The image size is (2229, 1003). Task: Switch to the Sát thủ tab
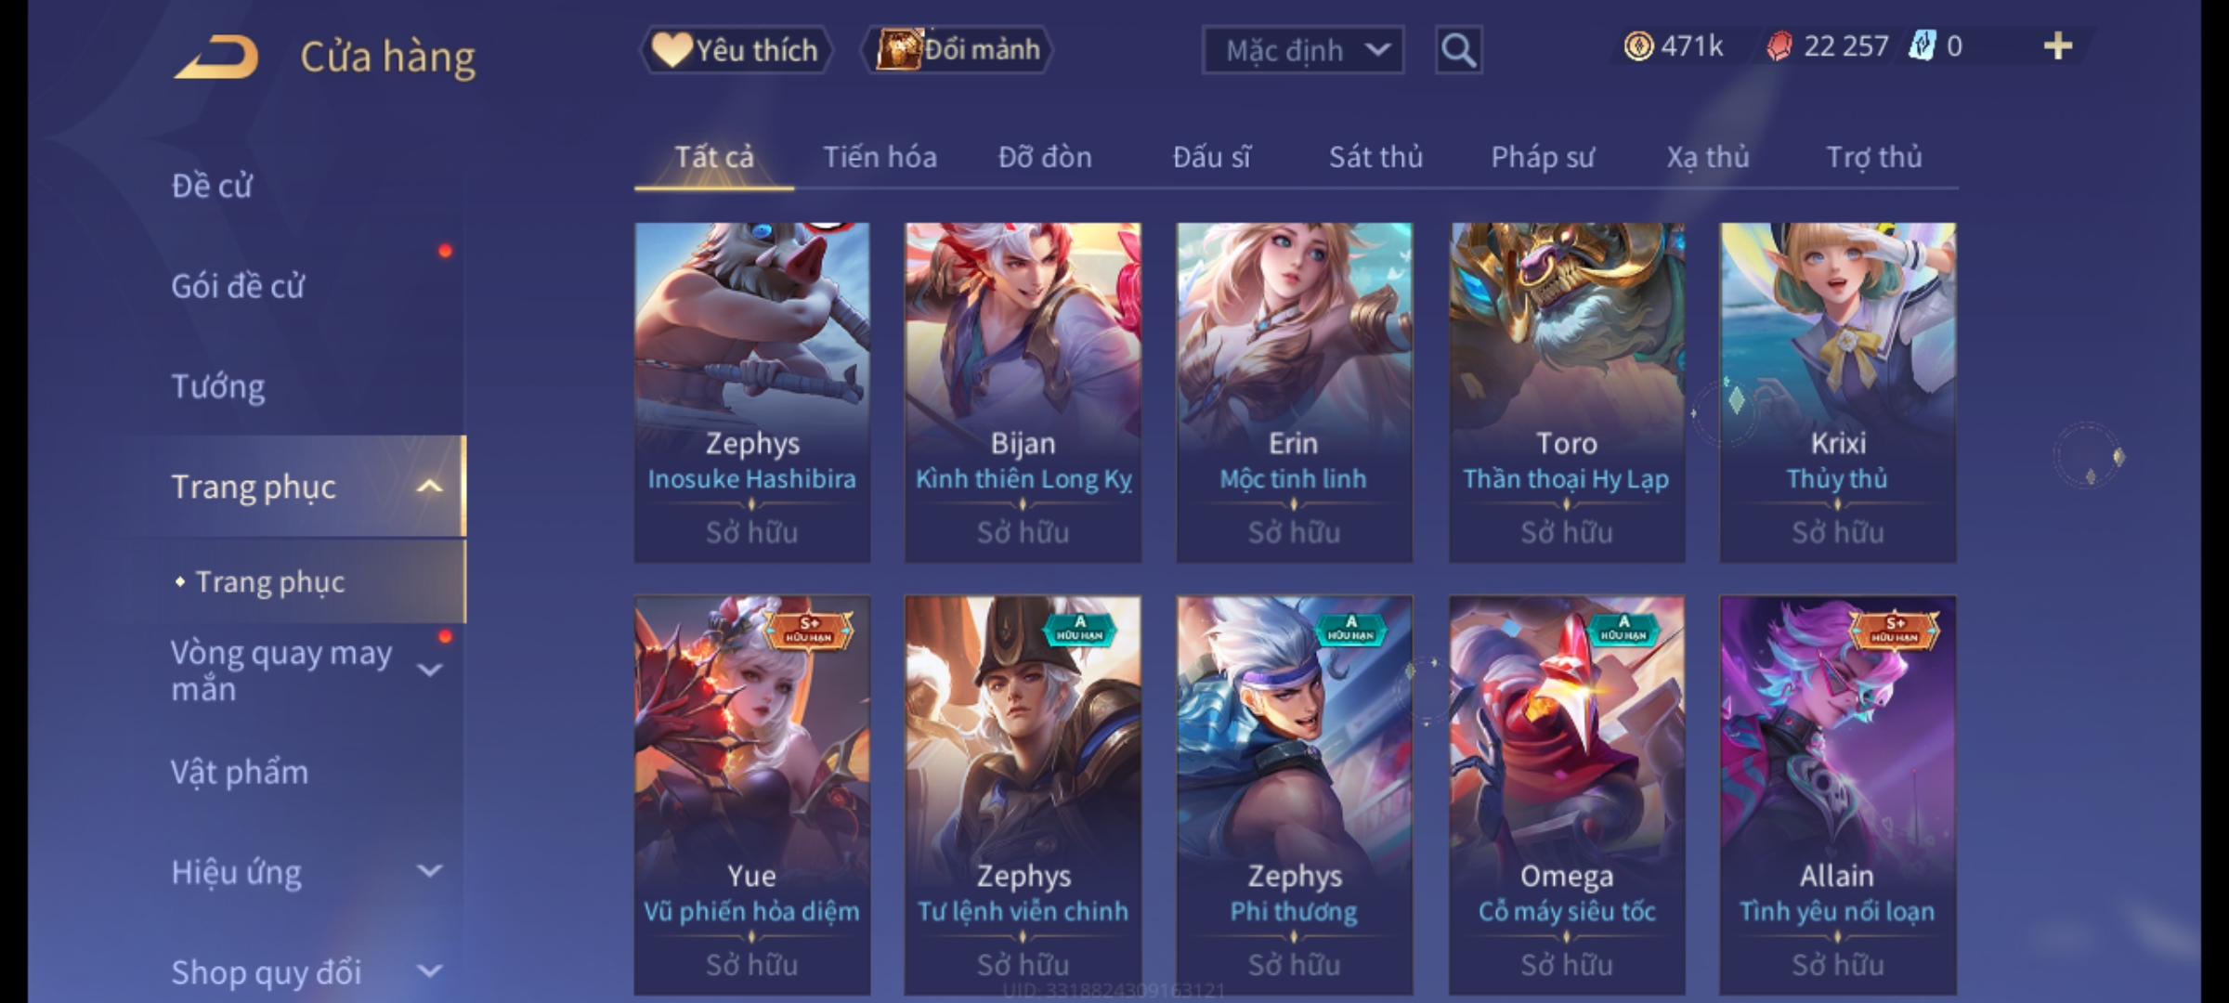1375,157
